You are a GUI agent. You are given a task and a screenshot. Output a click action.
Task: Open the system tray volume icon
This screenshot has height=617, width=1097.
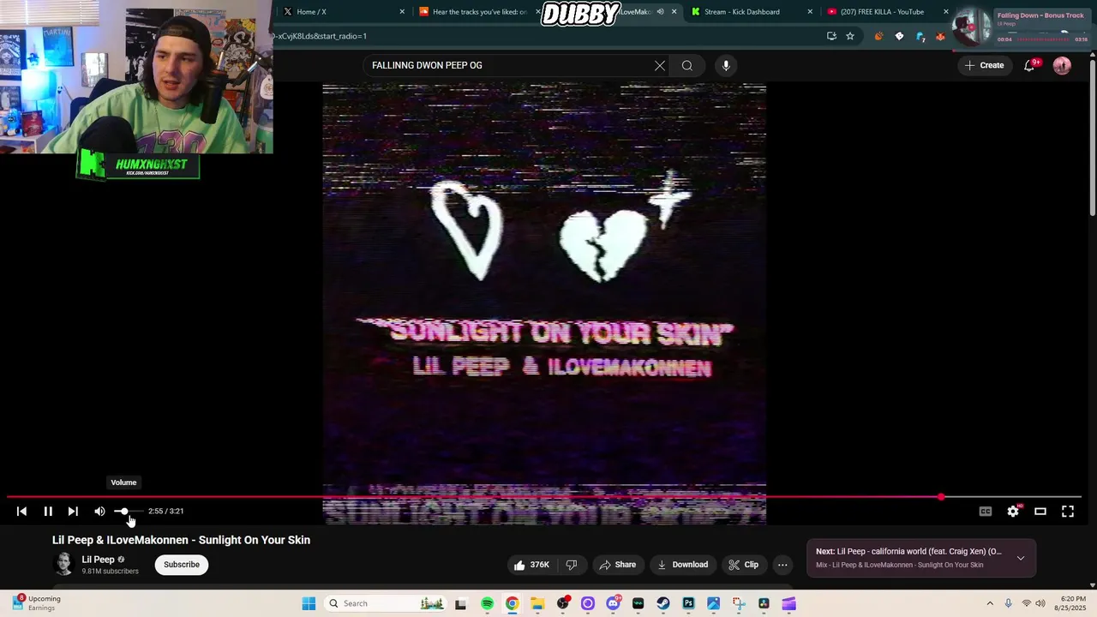pyautogui.click(x=1040, y=604)
